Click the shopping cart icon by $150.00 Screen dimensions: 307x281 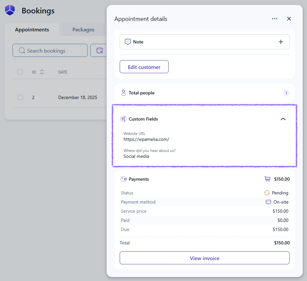[x=267, y=179]
